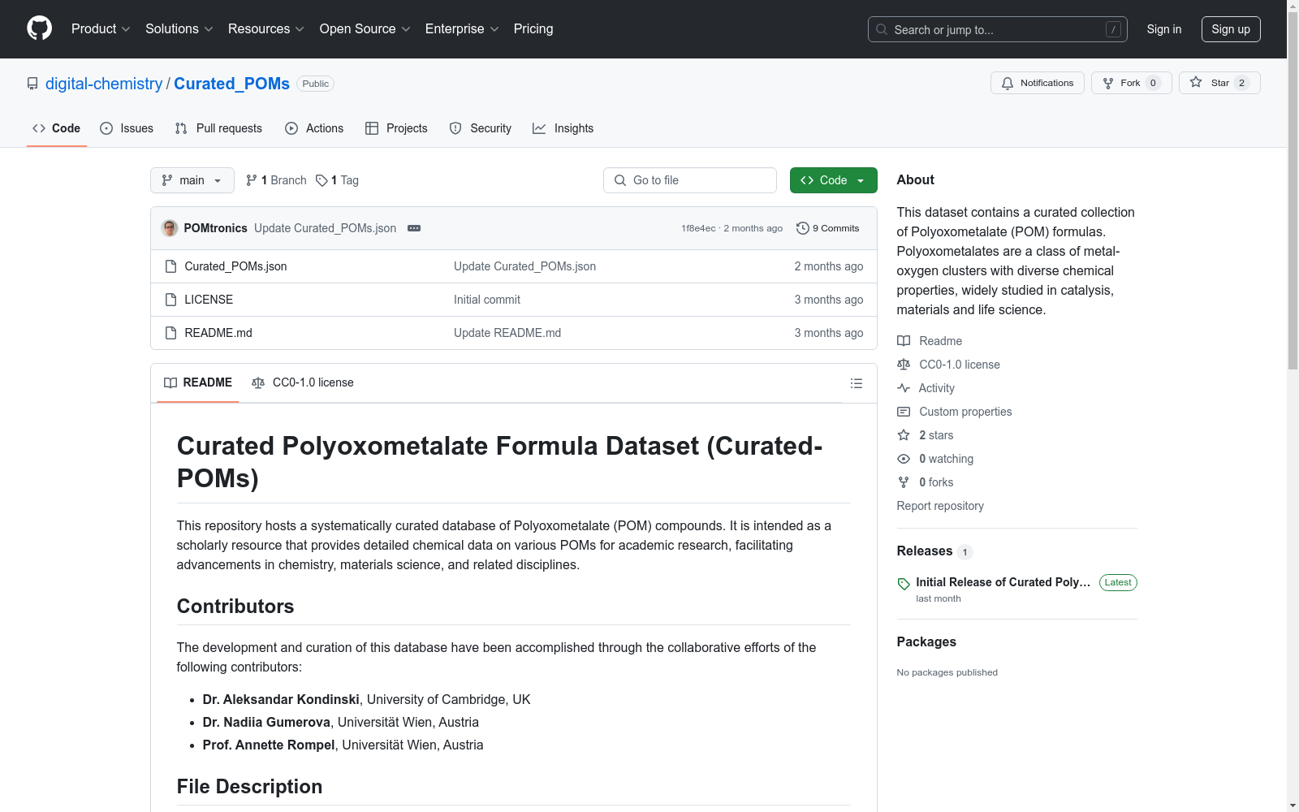Image resolution: width=1299 pixels, height=812 pixels.
Task: Click the Sign up button
Action: pos(1231,29)
